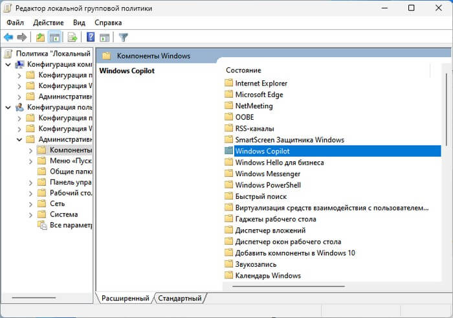
Task: Click the OOBE folder icon
Action: pyautogui.click(x=229, y=117)
